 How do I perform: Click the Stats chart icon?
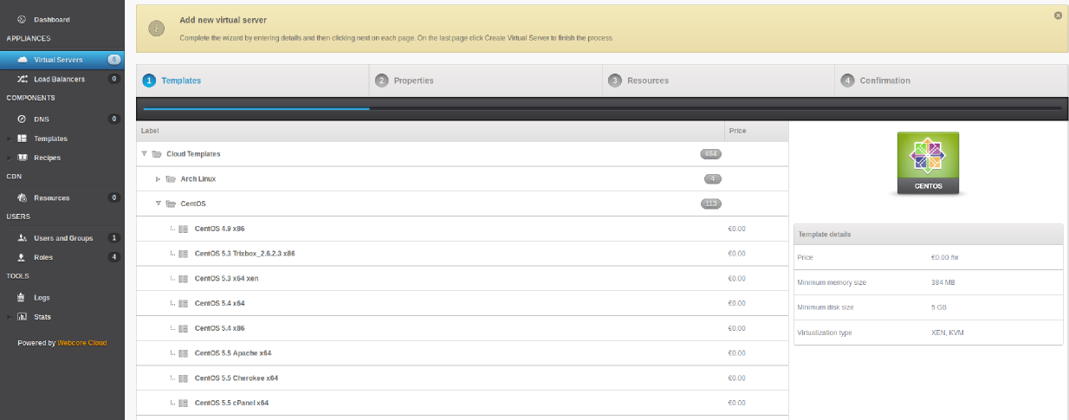(22, 317)
